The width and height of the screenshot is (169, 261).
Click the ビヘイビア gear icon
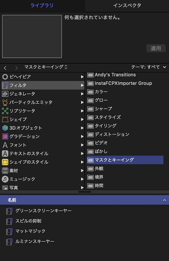[x=5, y=77]
